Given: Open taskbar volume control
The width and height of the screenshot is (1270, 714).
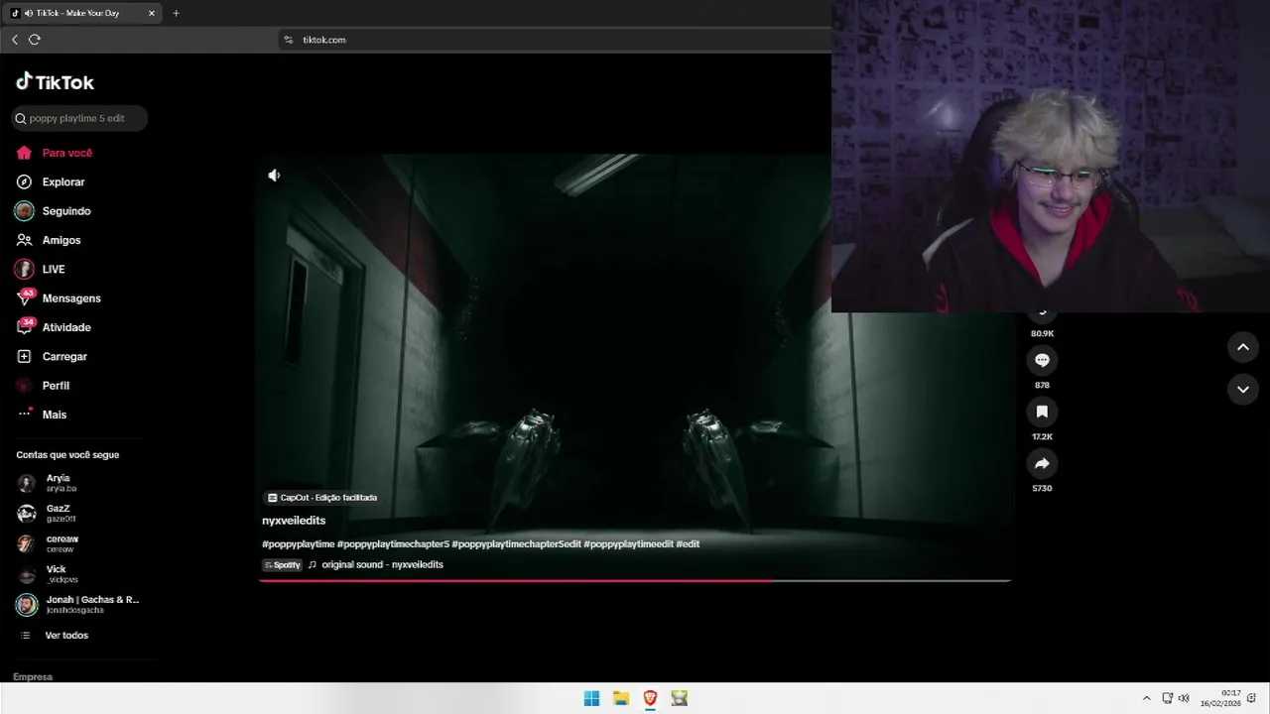Looking at the screenshot, I should [1184, 698].
